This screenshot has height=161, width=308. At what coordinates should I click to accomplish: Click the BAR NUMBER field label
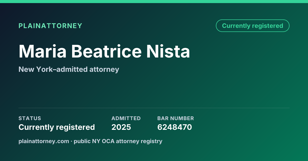(x=176, y=118)
